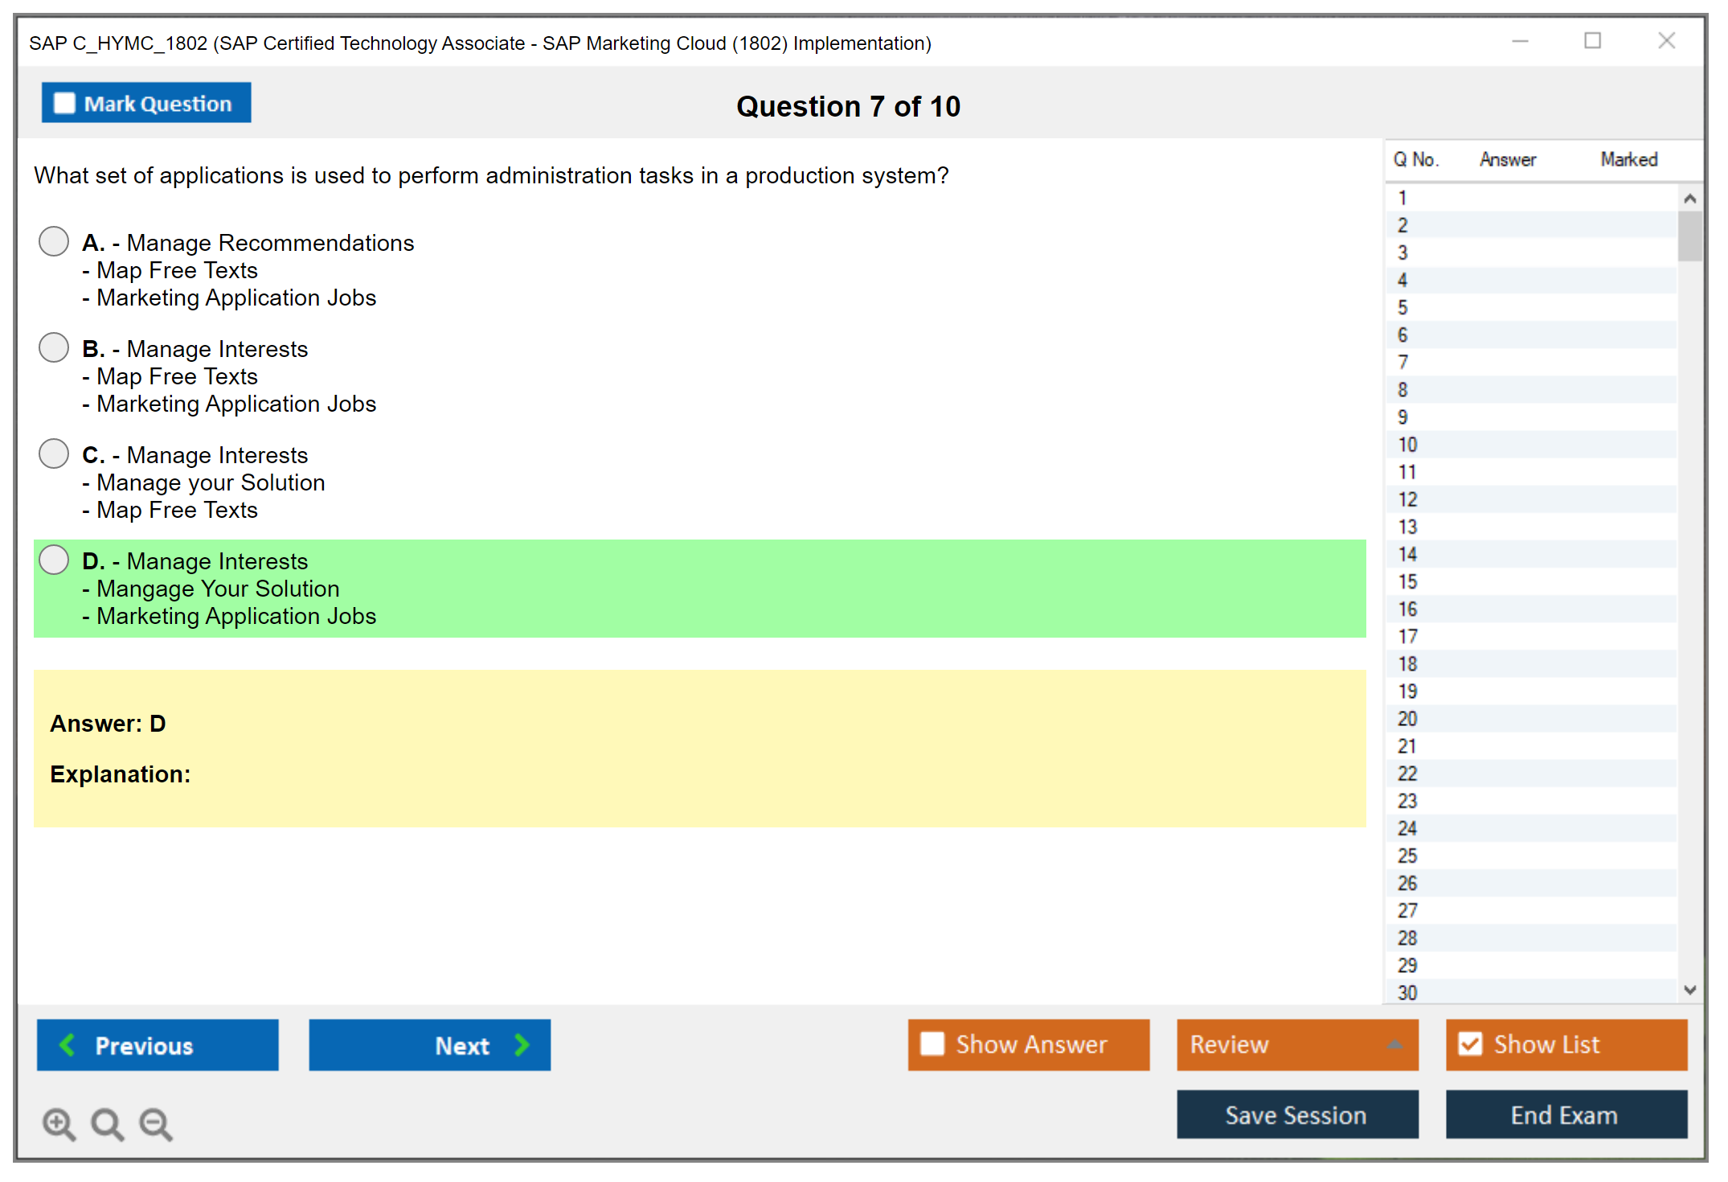The image size is (1728, 1182).
Task: Click the green left arrow on Previous
Action: [x=68, y=1045]
